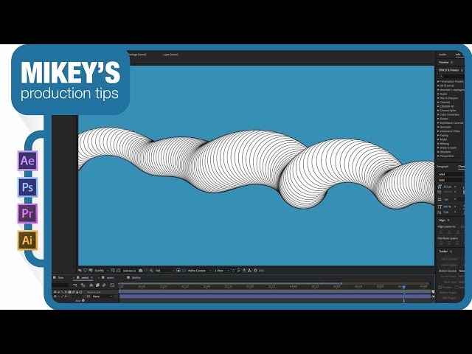Expand the Color Correction effects category
The image size is (472, 354).
(438, 115)
